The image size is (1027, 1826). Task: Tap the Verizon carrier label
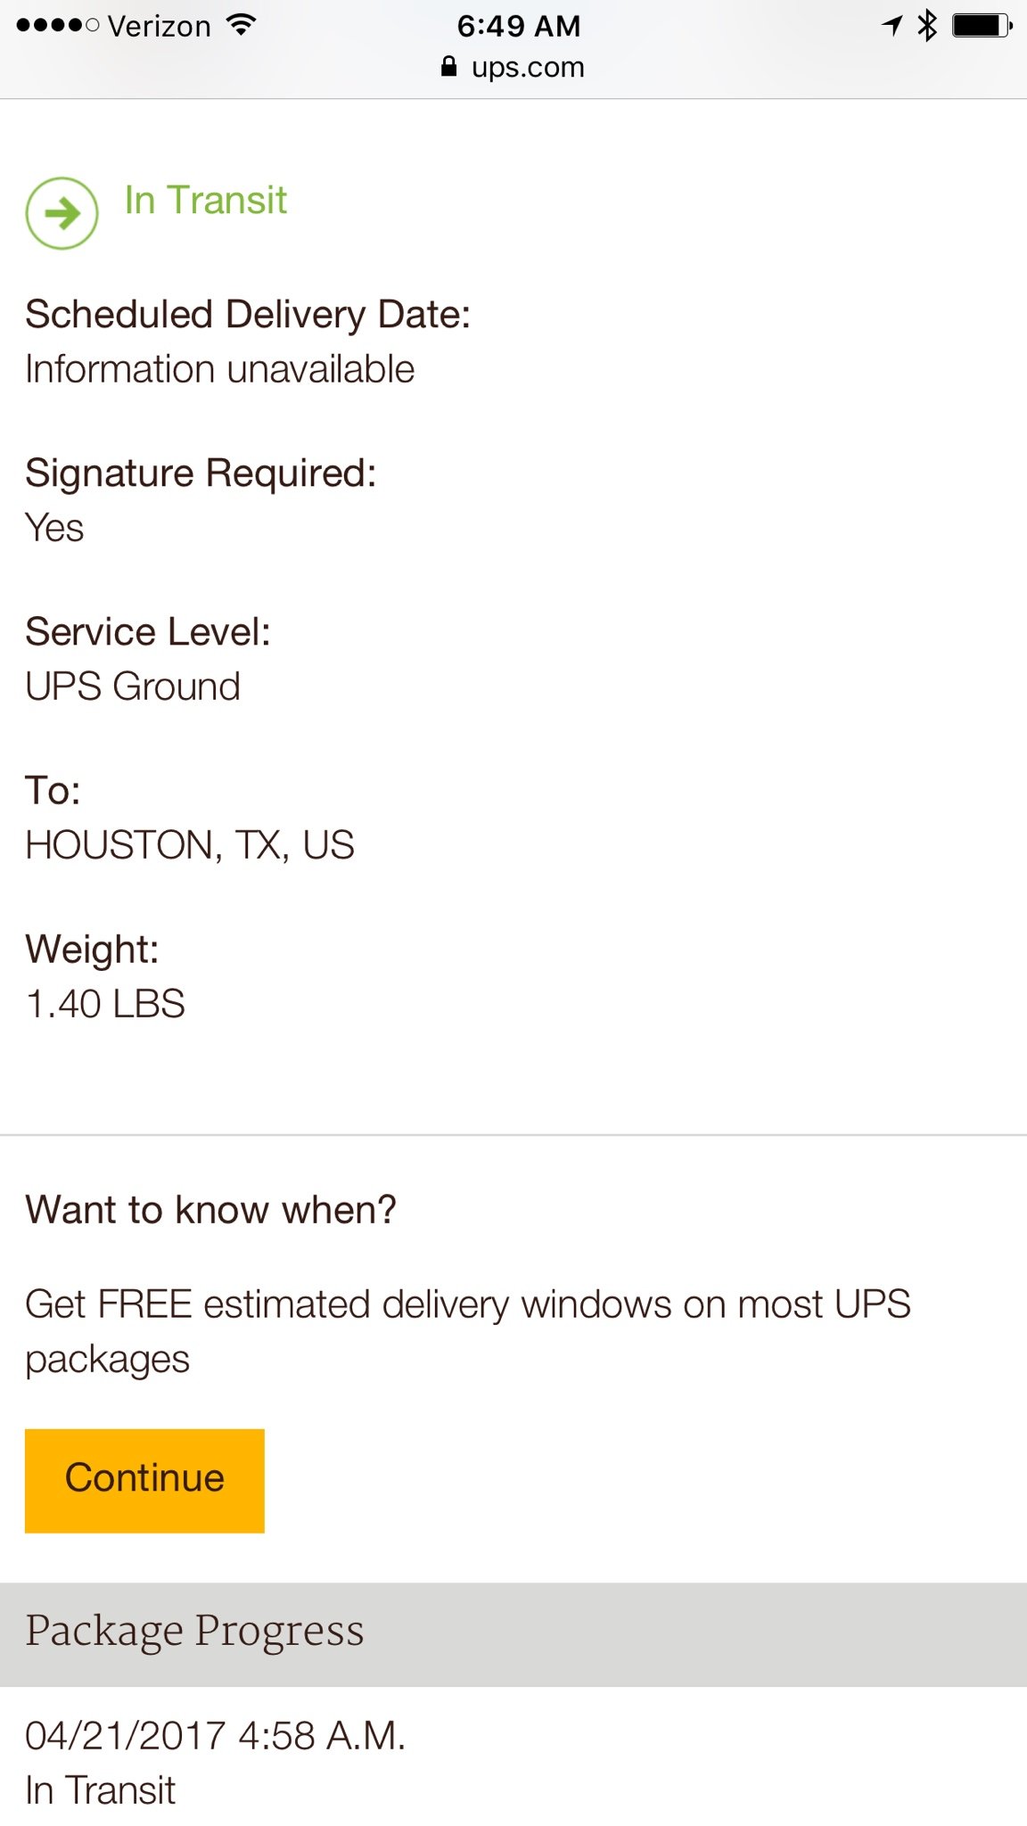[x=160, y=26]
